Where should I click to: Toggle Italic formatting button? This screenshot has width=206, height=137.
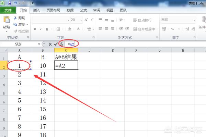coord(40,29)
